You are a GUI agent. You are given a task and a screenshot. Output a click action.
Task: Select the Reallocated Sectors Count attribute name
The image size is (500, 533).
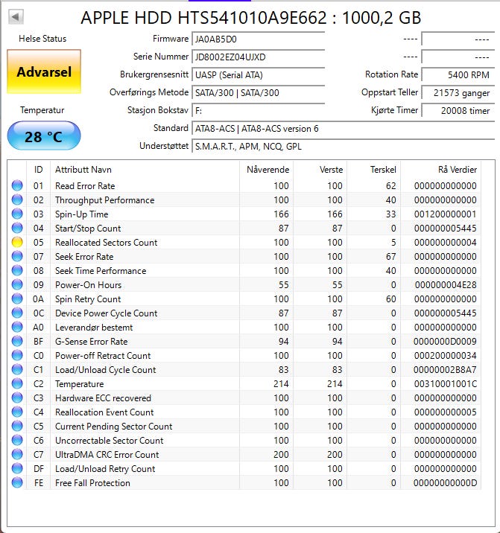[x=107, y=243]
